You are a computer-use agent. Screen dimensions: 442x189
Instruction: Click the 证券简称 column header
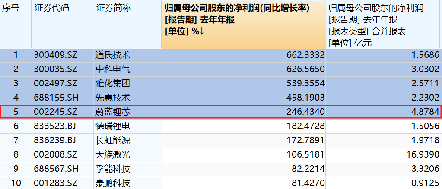[127, 24]
